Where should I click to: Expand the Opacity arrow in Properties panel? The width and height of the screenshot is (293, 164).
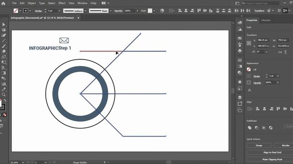point(278,82)
